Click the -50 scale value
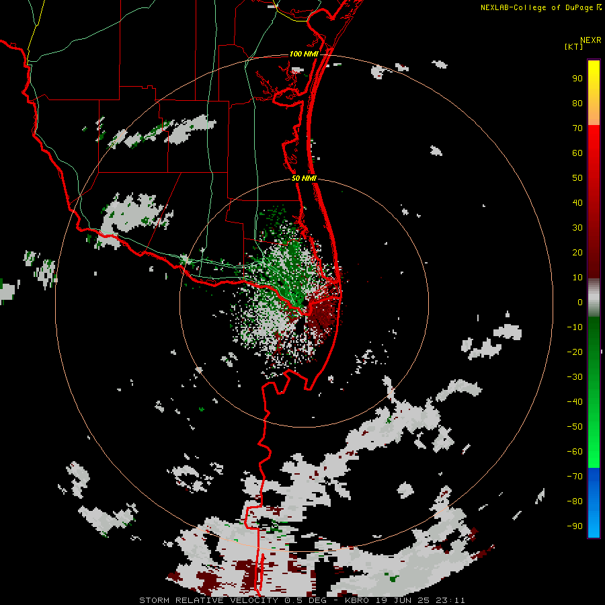 (575, 427)
